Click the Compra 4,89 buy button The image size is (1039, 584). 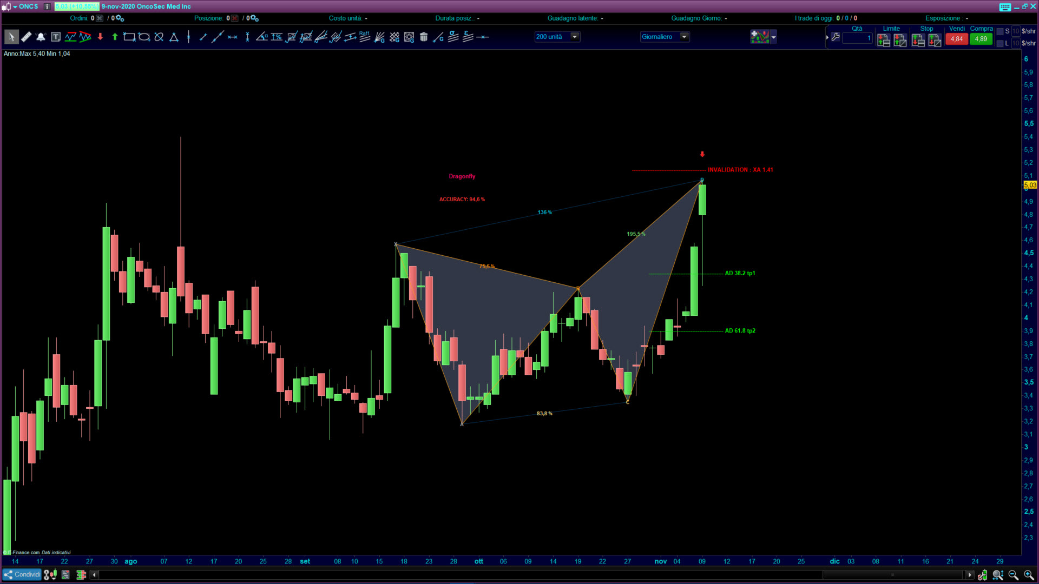click(x=981, y=39)
